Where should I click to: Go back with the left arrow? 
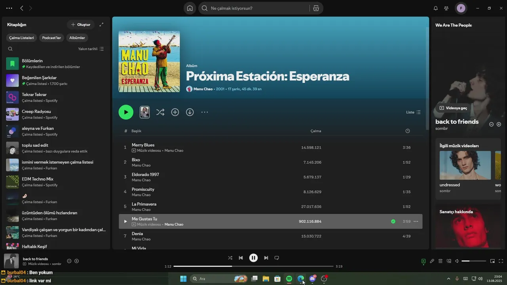pyautogui.click(x=22, y=8)
